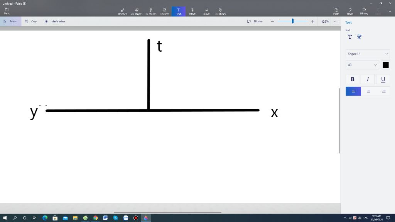
Task: Select 3D text mode icon
Action: [359, 37]
